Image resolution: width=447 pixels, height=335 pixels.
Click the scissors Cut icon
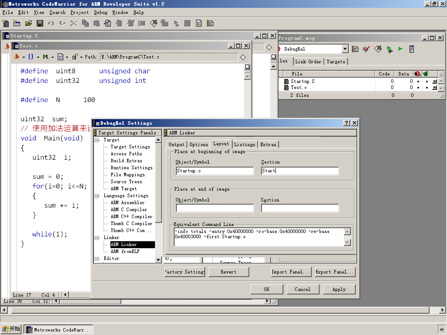pos(74,23)
